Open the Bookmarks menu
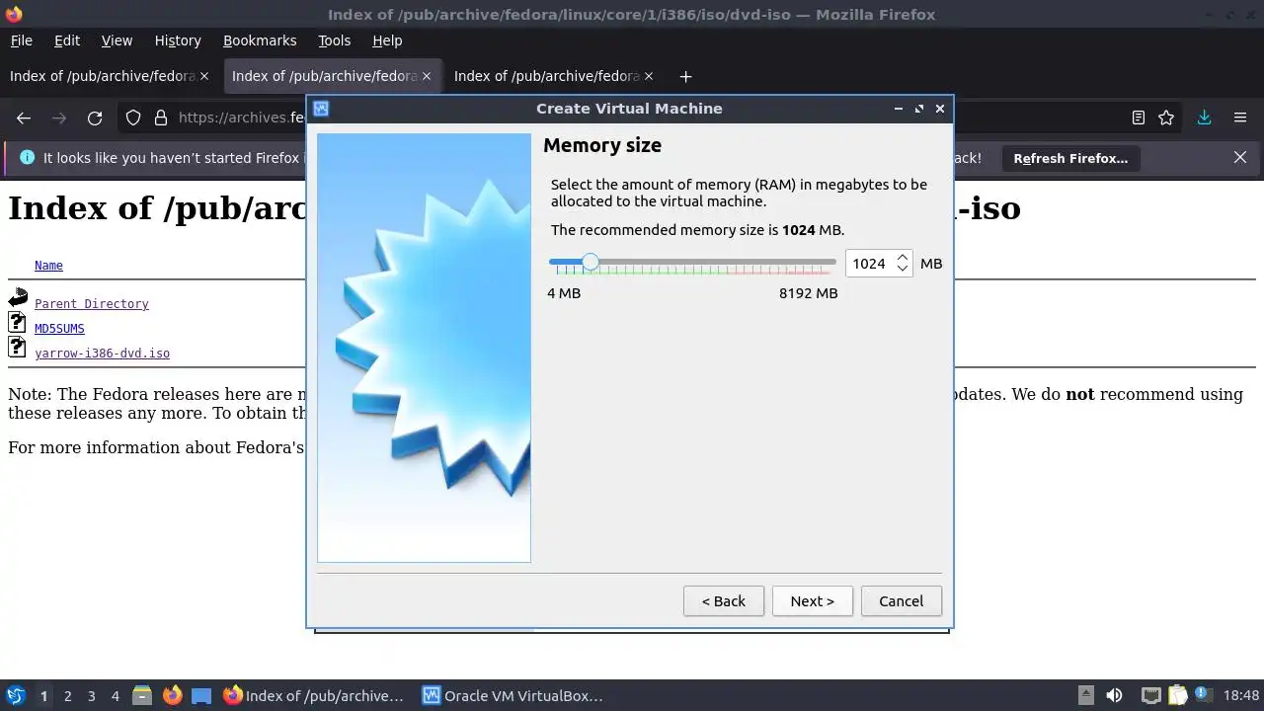The width and height of the screenshot is (1264, 711). [x=260, y=40]
